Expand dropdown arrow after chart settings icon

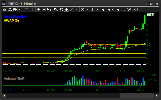(x=20, y=9)
